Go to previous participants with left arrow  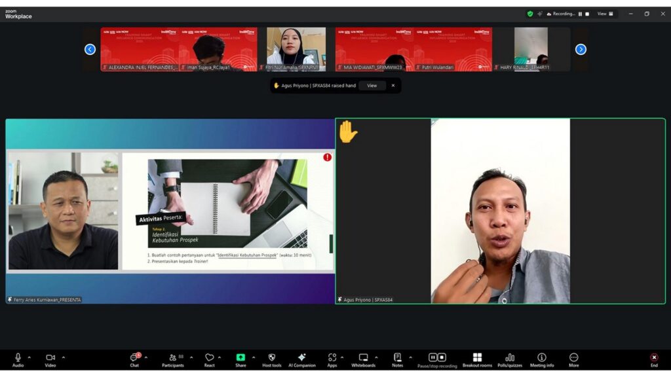pyautogui.click(x=90, y=50)
